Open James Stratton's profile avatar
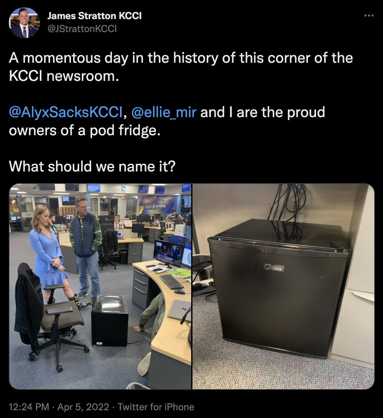This screenshot has height=418, width=383. point(24,23)
